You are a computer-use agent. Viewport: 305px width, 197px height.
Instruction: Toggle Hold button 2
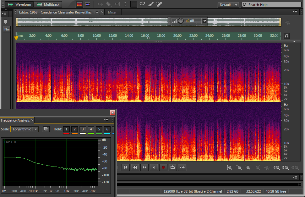tap(74, 129)
